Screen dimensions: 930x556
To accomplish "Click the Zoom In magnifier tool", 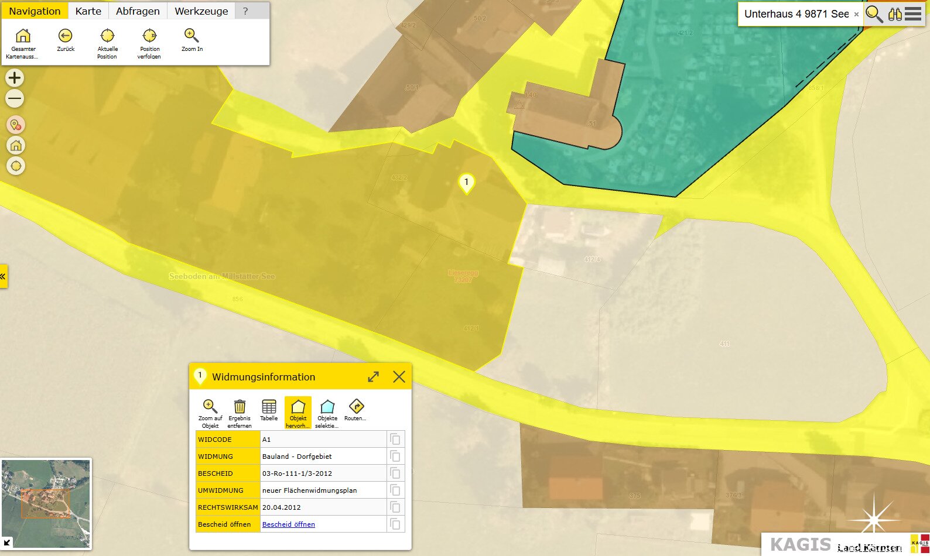I will pyautogui.click(x=192, y=36).
